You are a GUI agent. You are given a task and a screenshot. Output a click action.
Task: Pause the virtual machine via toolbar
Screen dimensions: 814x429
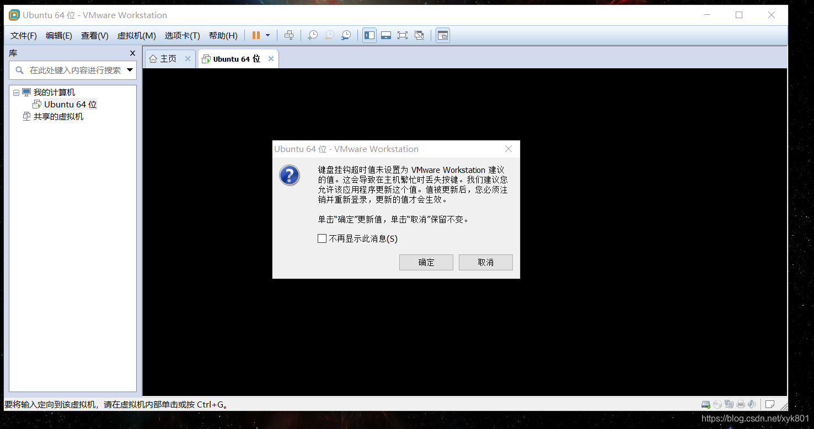(256, 35)
